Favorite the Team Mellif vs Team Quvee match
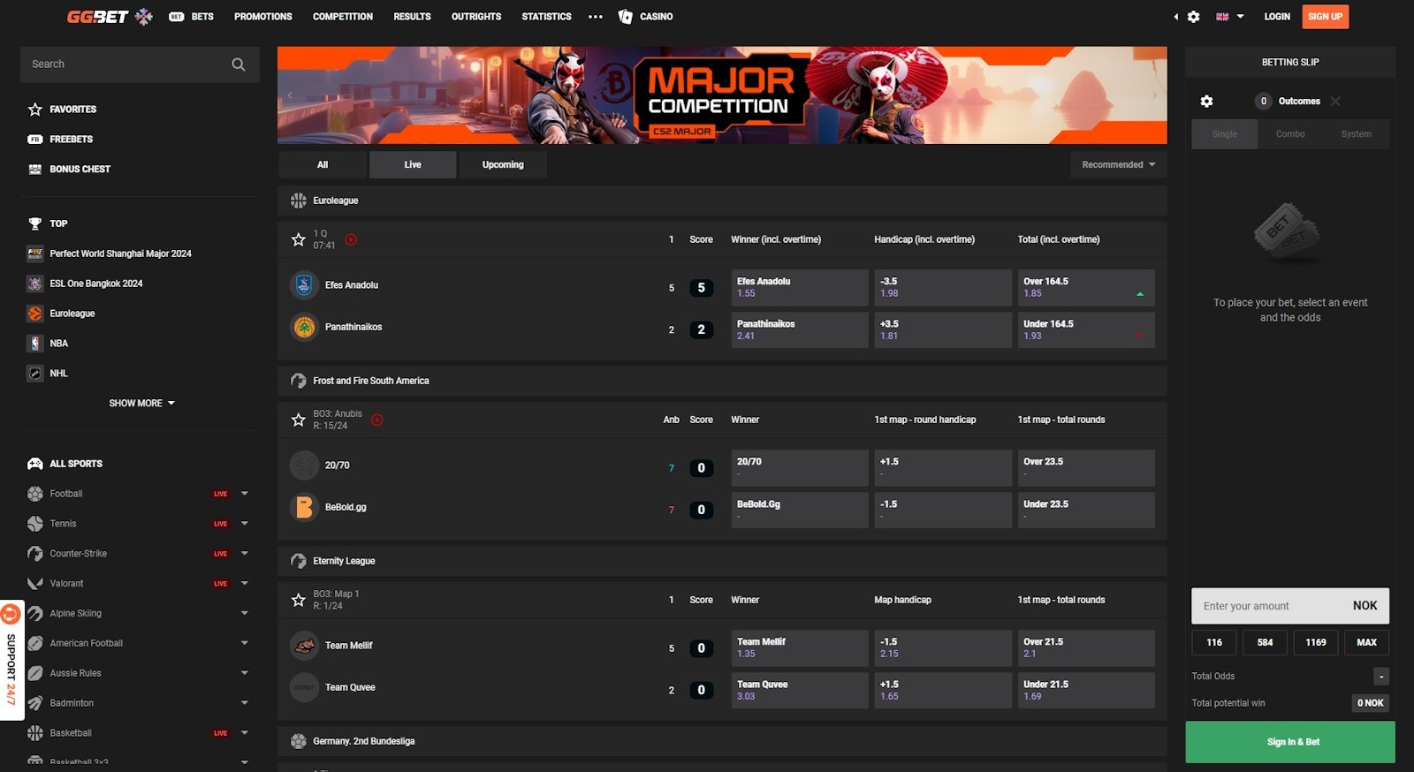Screen dimensions: 1414x772 (x=299, y=601)
